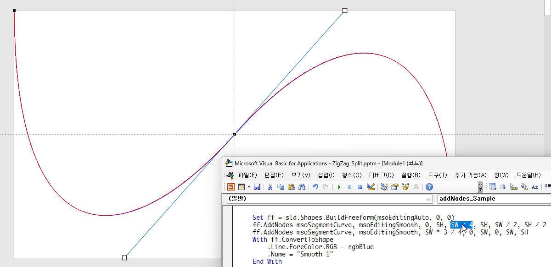Click the Cut scissors icon

[x=270, y=187]
